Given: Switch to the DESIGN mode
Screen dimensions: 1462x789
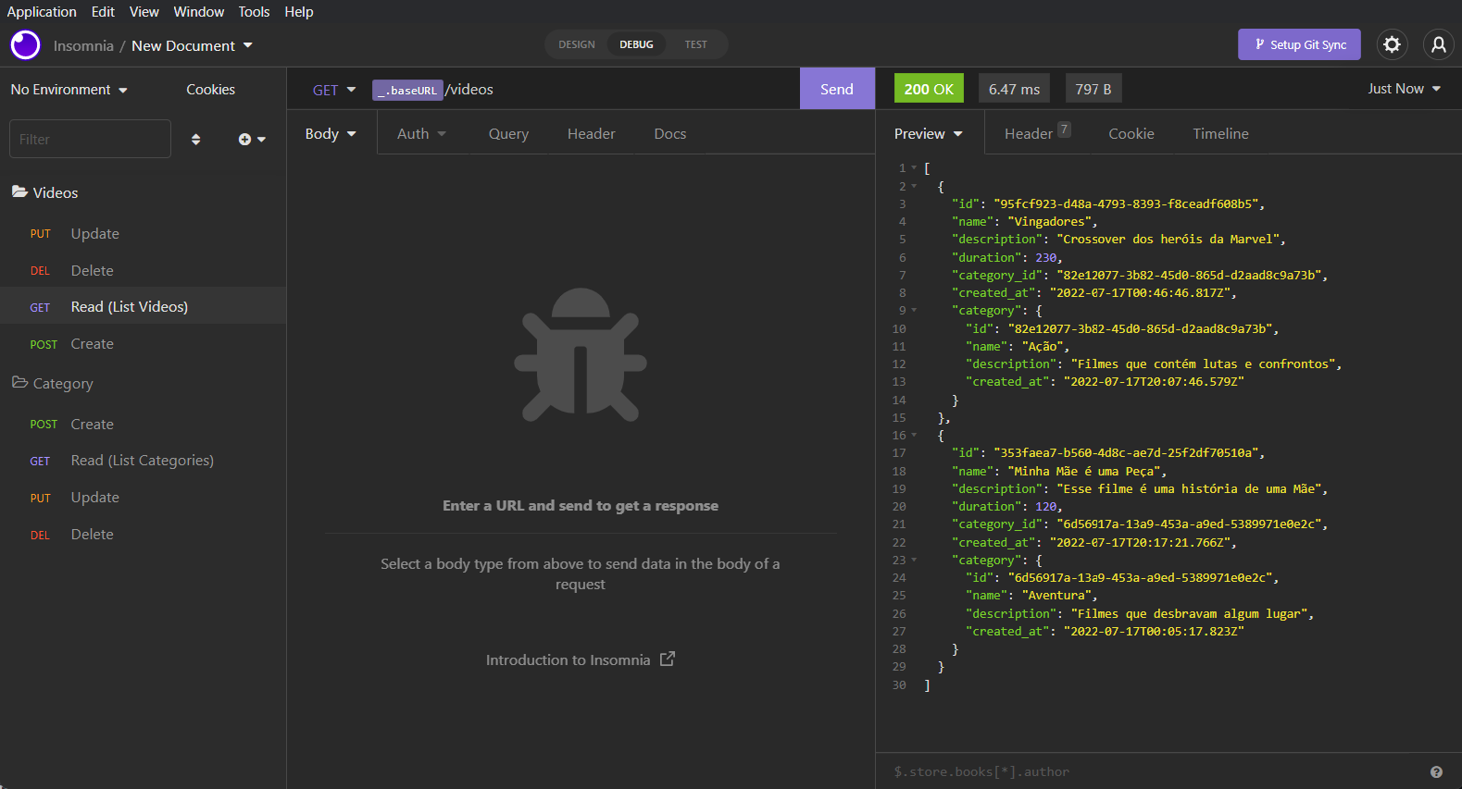Looking at the screenshot, I should [x=576, y=44].
